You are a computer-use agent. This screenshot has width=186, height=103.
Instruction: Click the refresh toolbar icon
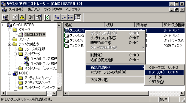(47, 17)
